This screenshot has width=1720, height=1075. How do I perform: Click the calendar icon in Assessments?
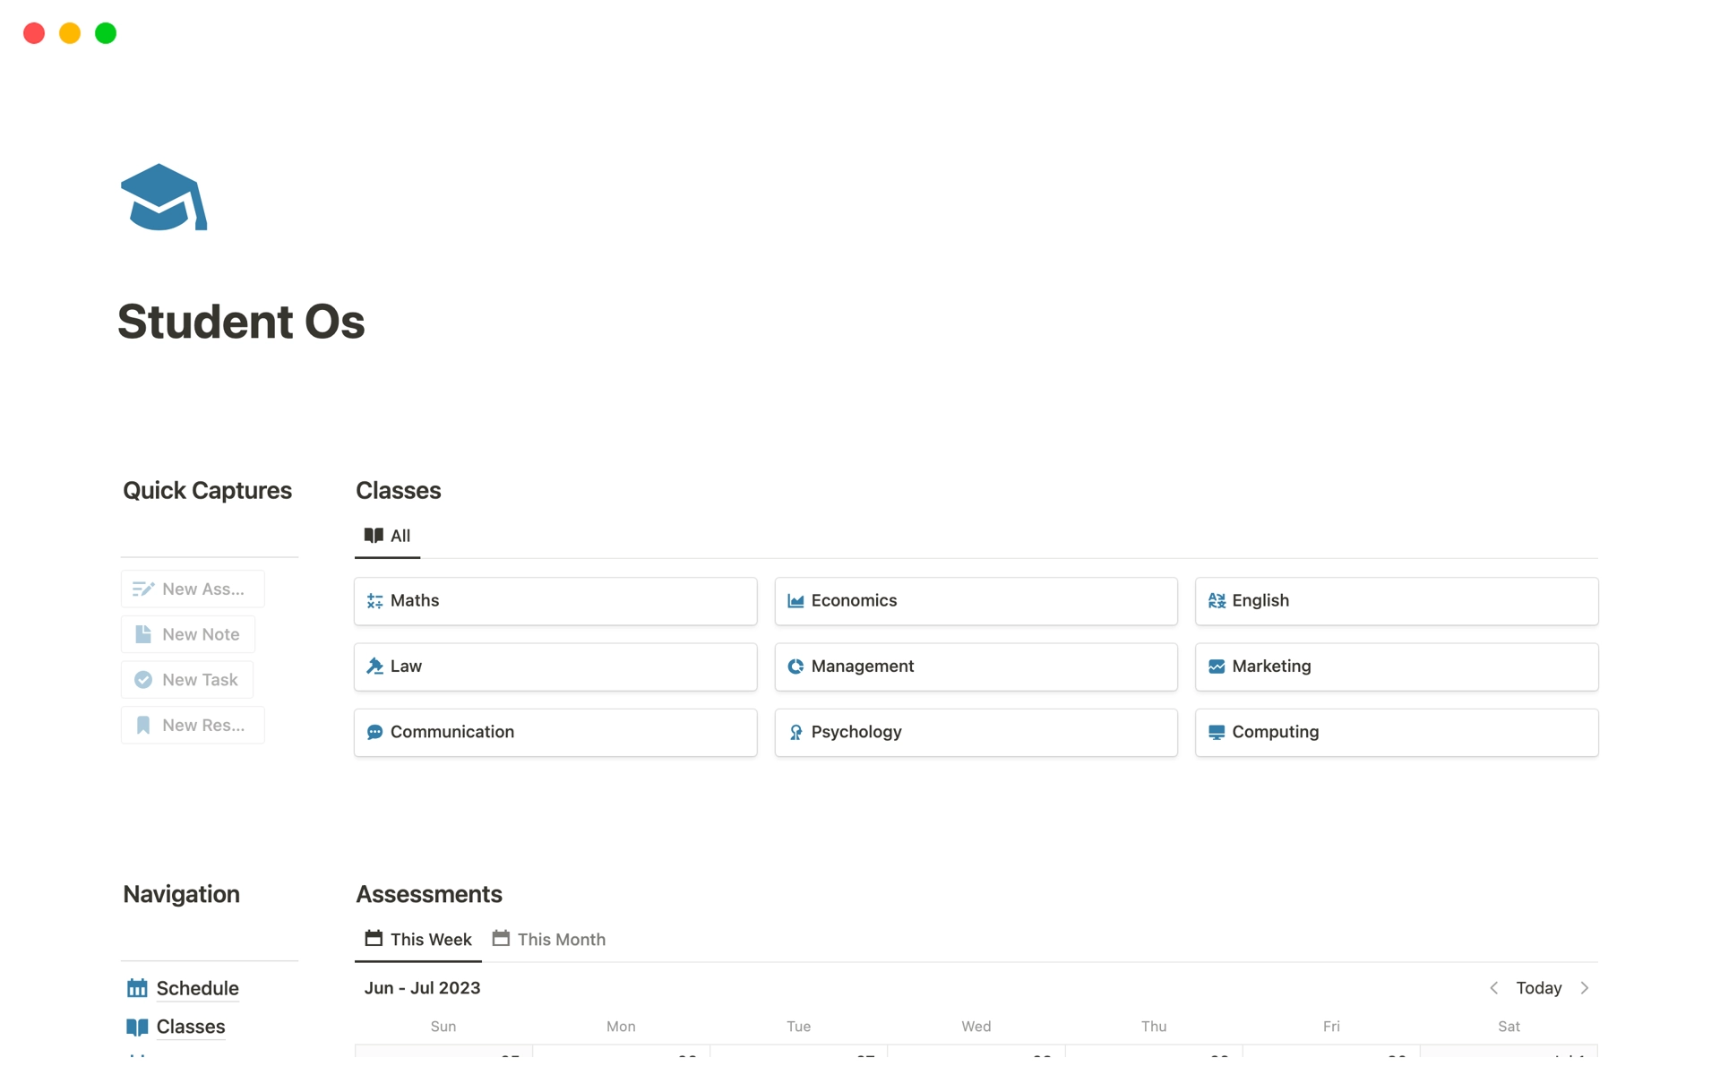click(372, 939)
